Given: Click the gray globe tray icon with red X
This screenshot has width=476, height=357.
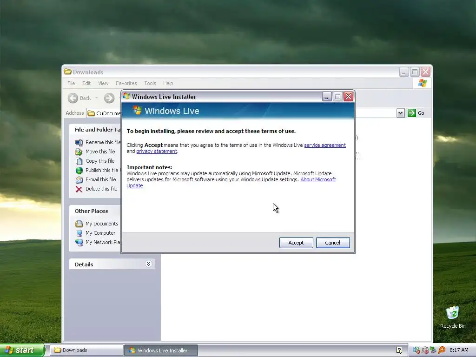Looking at the screenshot, I should (x=425, y=350).
